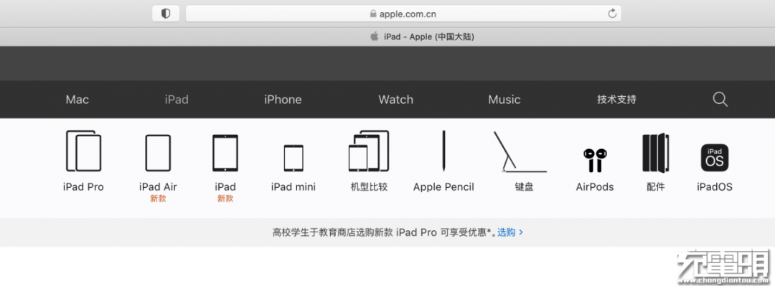The image size is (775, 289).
Task: Click the iPadOS text label
Action: tap(715, 186)
